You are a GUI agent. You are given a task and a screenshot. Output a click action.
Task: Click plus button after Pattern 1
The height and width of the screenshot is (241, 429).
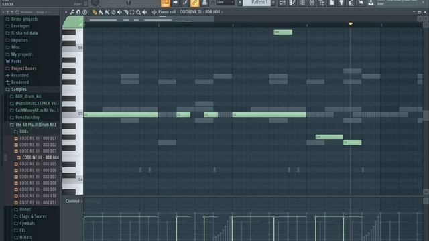click(x=273, y=3)
